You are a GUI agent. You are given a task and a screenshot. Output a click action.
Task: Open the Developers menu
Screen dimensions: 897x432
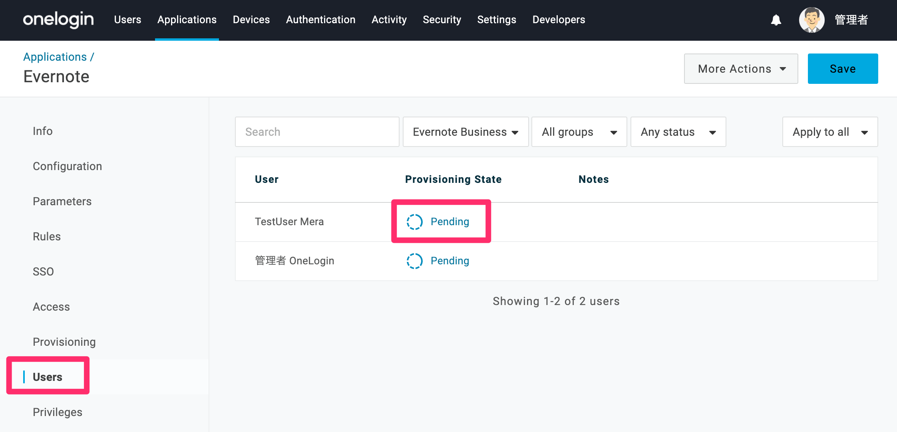[559, 20]
